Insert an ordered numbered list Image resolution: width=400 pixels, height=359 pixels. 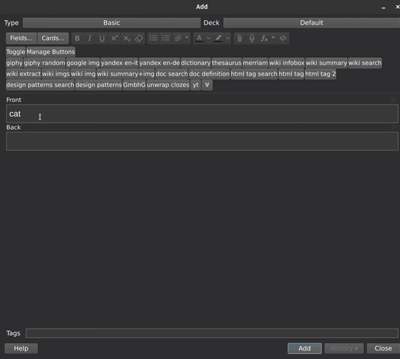coord(166,38)
